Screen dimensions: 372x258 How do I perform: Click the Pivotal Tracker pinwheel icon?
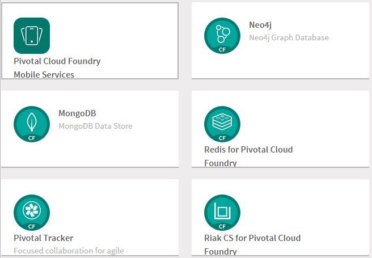tap(32, 213)
